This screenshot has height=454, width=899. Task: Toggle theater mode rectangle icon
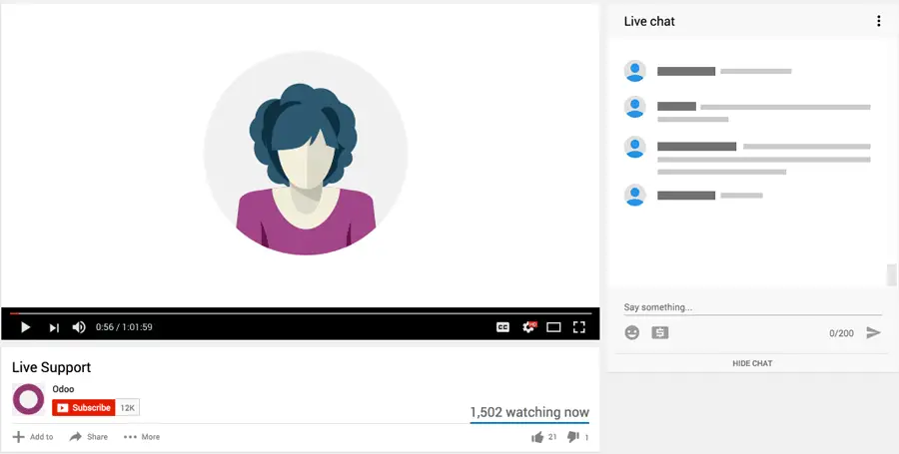coord(553,327)
